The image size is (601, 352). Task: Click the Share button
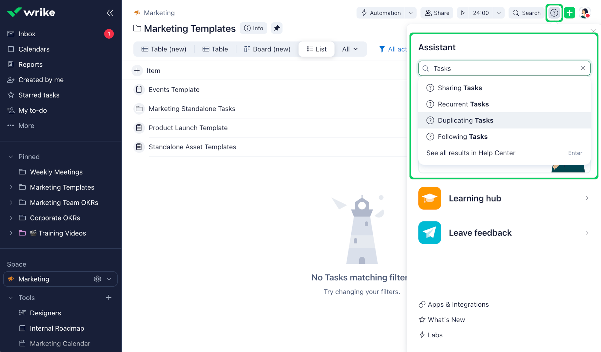coord(437,13)
